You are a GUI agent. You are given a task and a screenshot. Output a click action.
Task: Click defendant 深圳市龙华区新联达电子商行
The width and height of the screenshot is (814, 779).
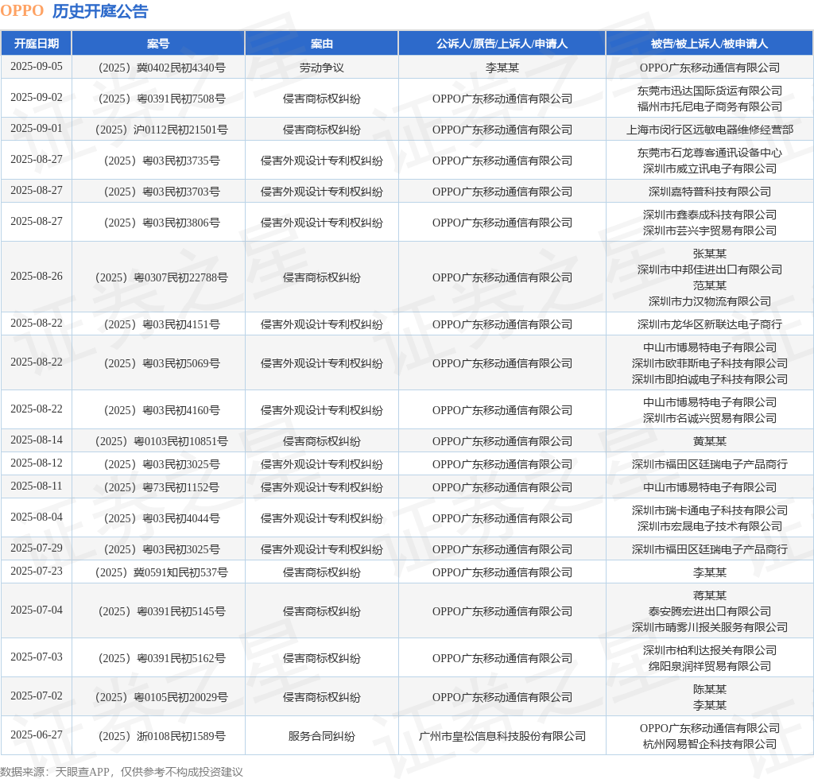point(710,324)
